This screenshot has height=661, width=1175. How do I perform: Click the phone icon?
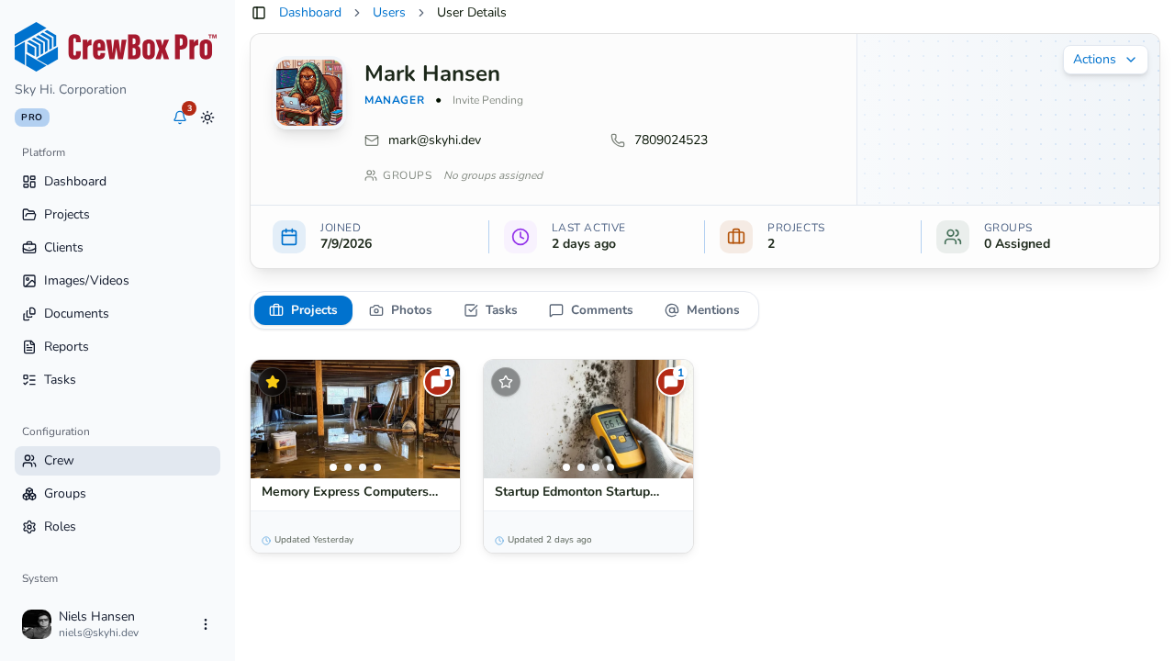click(x=618, y=140)
